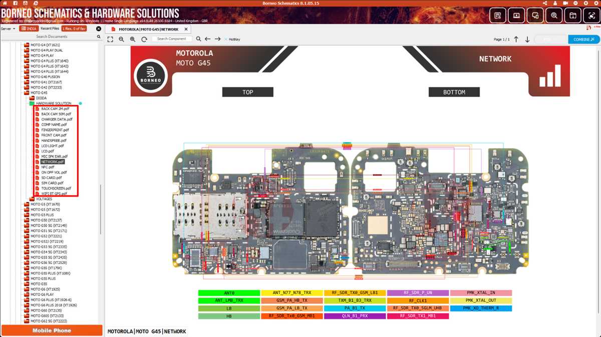Zoom out the schematic view
The image size is (601, 337).
coord(121,39)
